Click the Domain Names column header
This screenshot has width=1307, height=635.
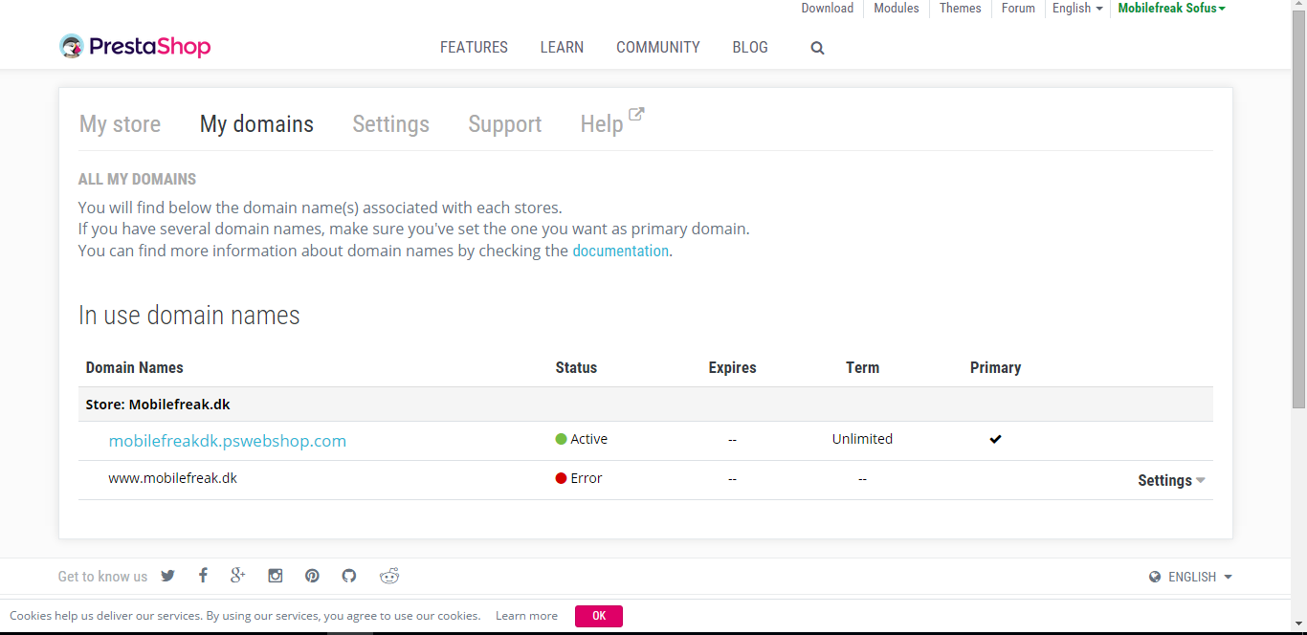pos(134,367)
